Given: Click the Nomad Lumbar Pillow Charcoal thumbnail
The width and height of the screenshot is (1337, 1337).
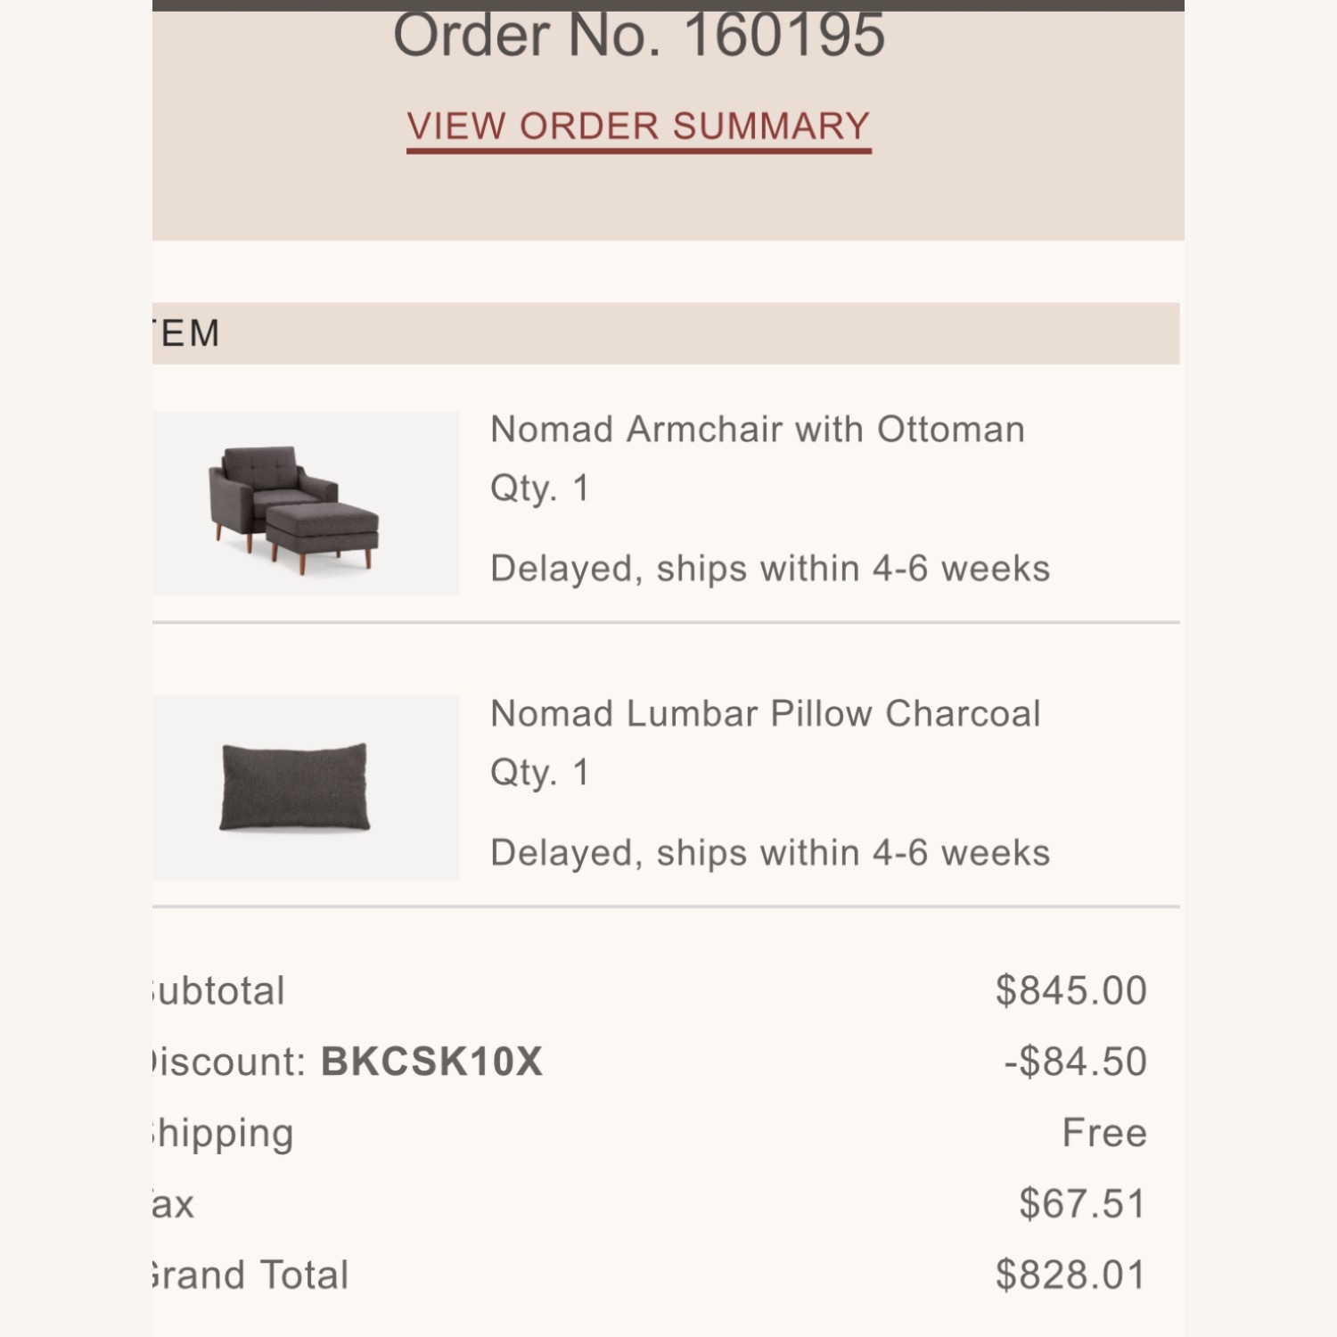Looking at the screenshot, I should pos(306,784).
